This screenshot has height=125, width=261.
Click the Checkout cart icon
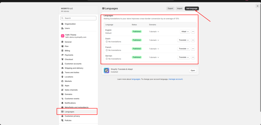point(62,59)
